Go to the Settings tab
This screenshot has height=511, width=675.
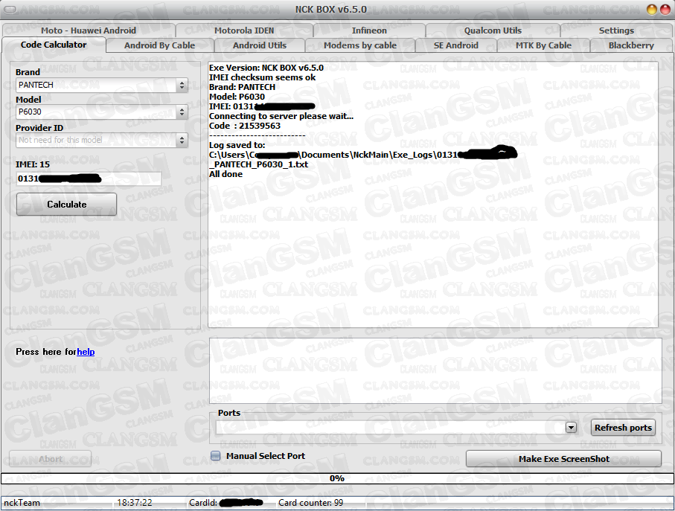pyautogui.click(x=616, y=30)
